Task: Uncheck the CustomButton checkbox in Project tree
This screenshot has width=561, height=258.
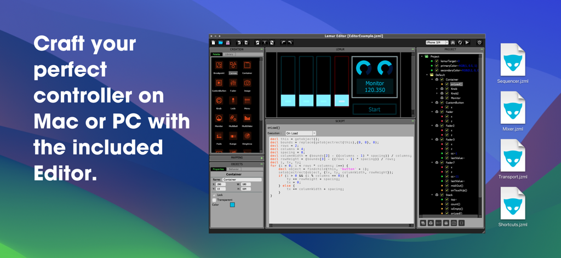Action: pyautogui.click(x=442, y=102)
